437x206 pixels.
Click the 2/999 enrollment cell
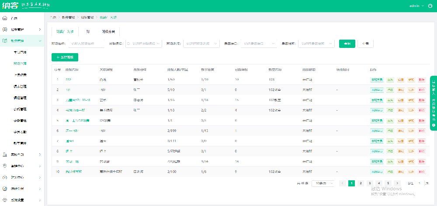coord(172,131)
